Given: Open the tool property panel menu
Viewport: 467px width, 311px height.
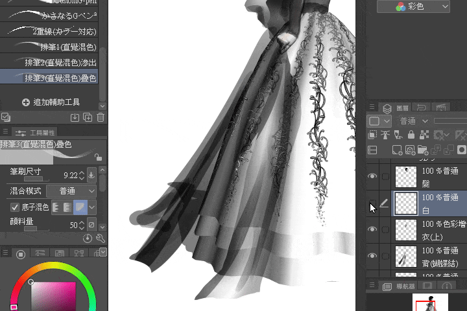Looking at the screenshot, I should pyautogui.click(x=5, y=132).
